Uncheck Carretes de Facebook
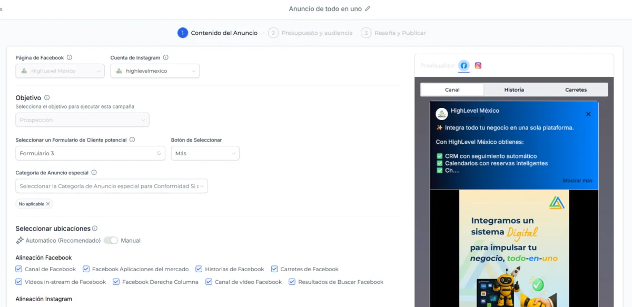 (x=274, y=269)
